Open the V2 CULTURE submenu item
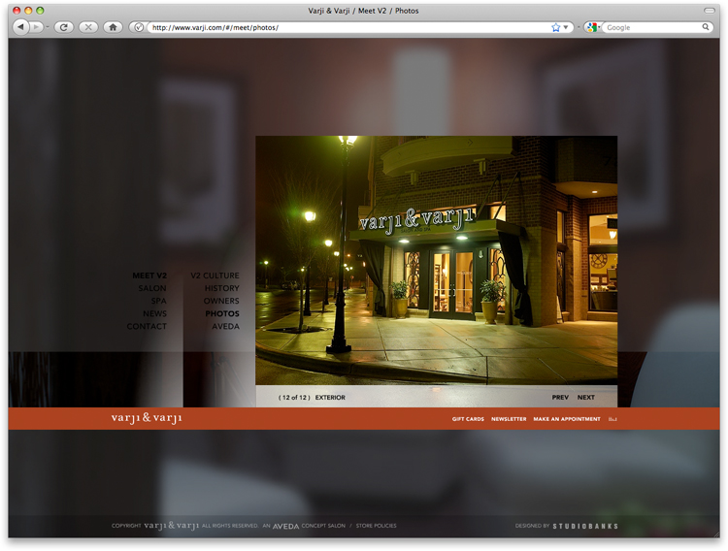 [215, 275]
